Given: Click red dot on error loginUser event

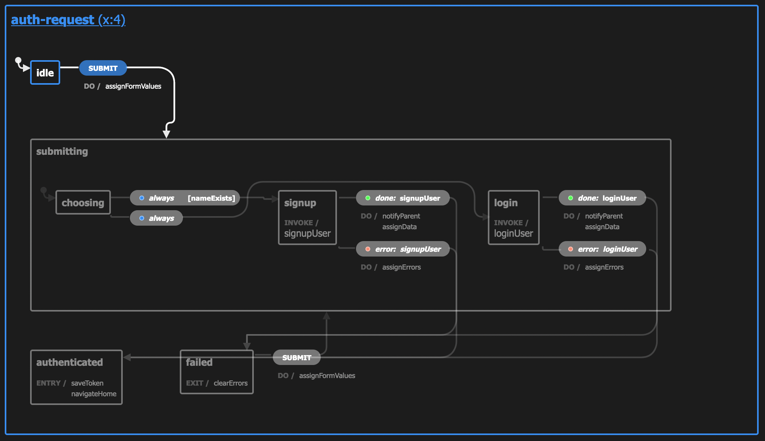Looking at the screenshot, I should coord(571,249).
